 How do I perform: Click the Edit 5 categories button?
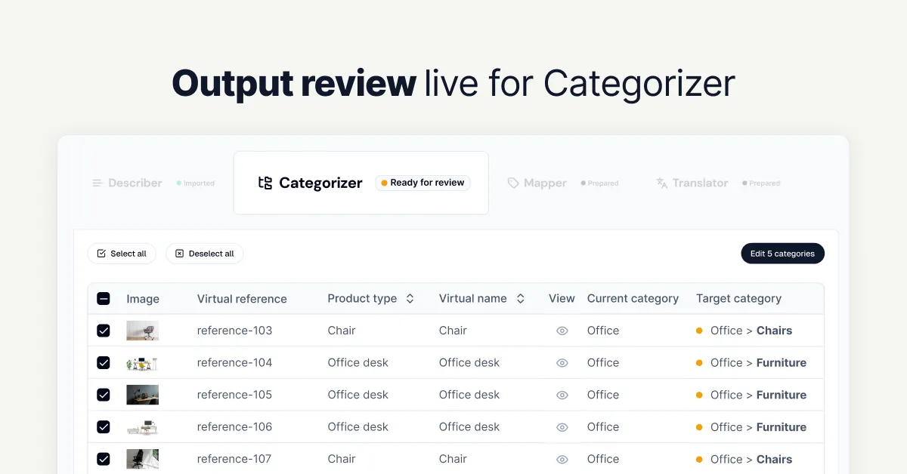782,254
